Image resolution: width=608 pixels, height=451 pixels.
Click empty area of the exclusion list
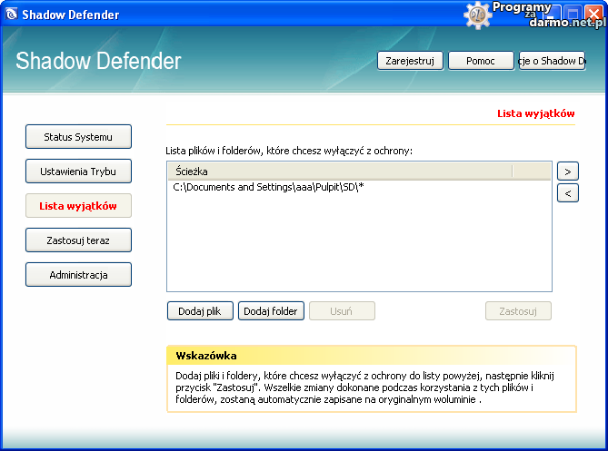tap(359, 245)
